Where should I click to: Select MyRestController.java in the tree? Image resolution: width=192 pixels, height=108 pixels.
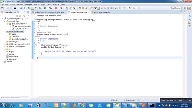[x=22, y=29]
